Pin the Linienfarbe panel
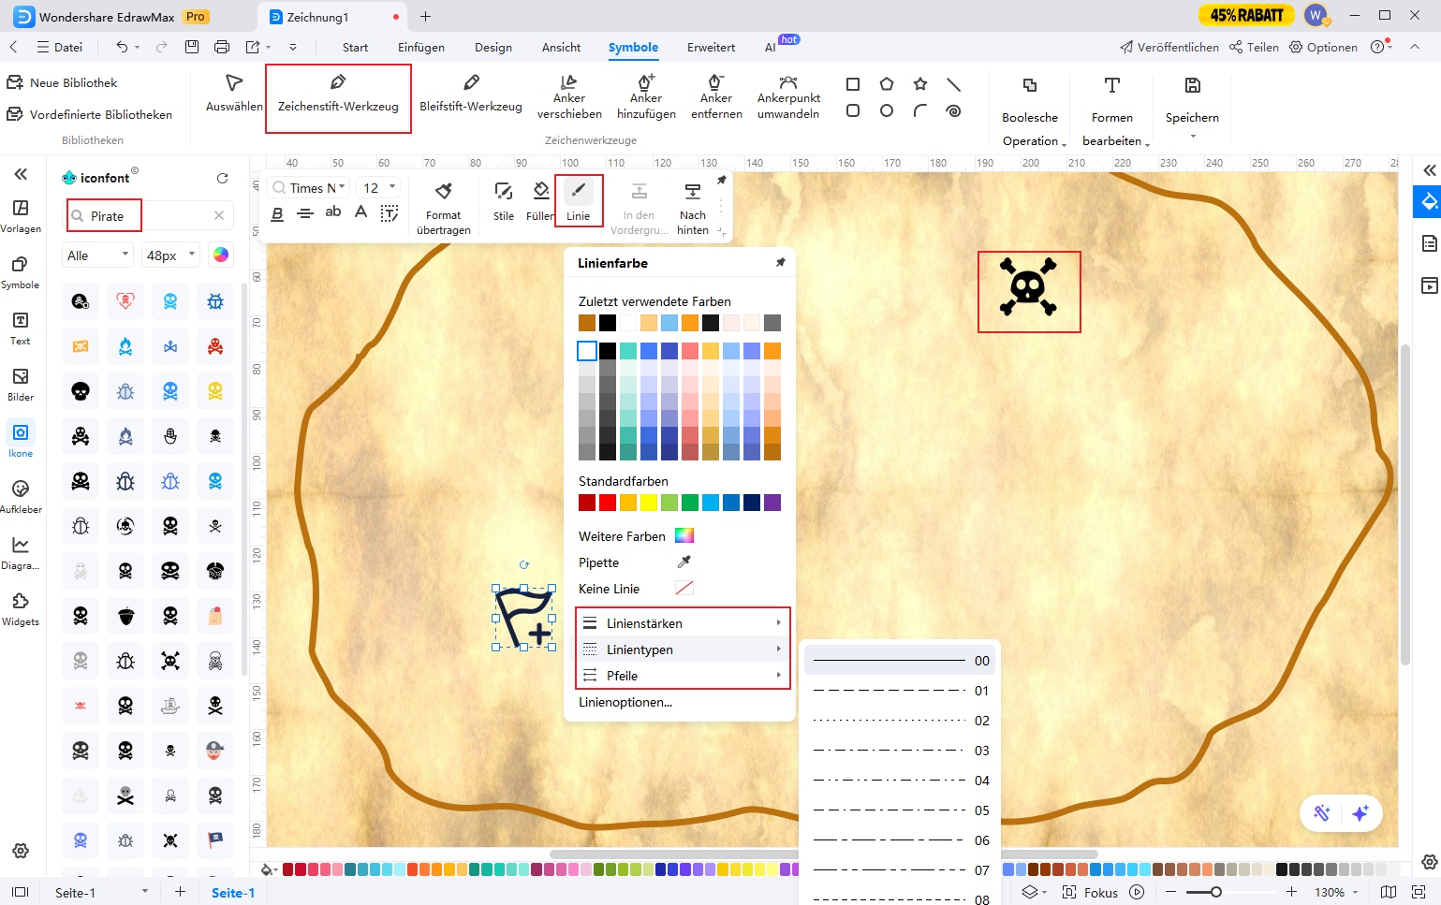The height and width of the screenshot is (905, 1441). point(780,263)
